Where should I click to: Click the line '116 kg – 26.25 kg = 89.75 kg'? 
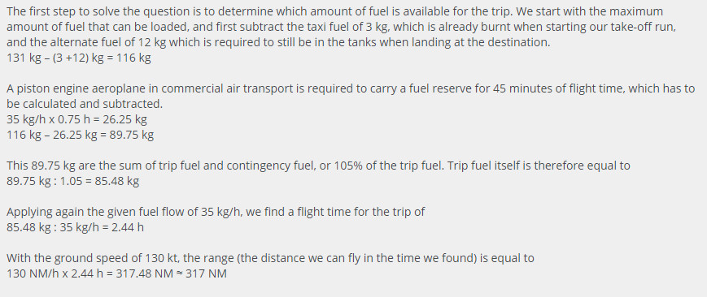pos(81,135)
